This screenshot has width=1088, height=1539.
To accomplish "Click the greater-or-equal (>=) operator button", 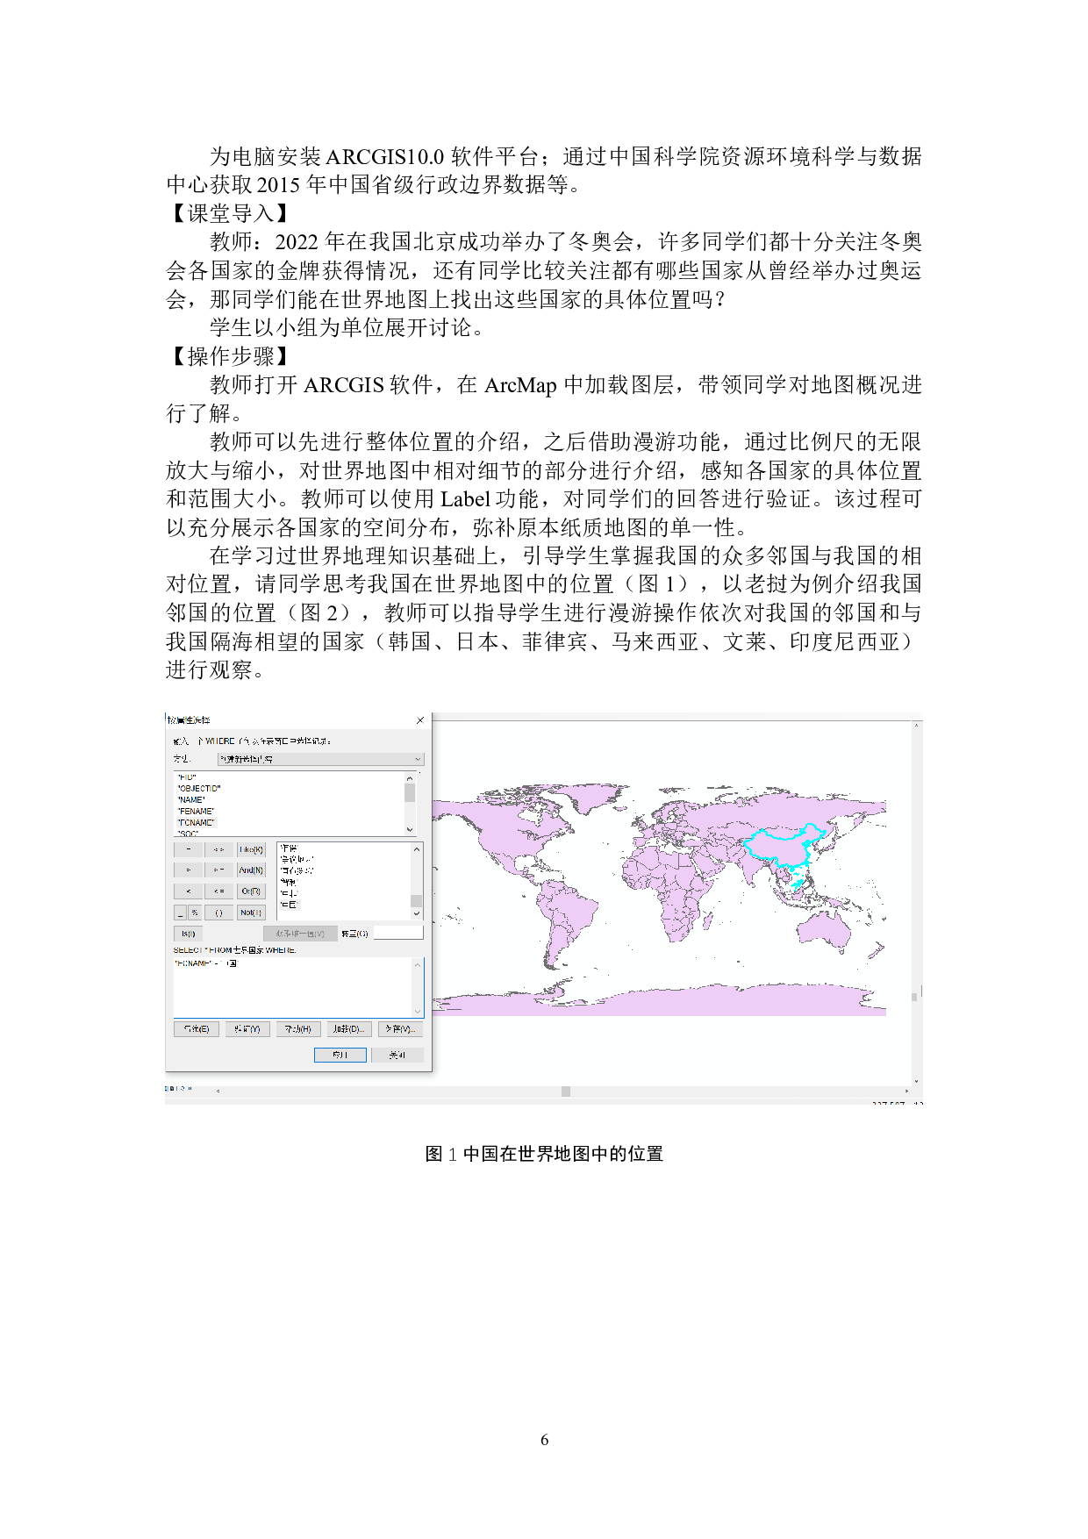I will click(x=219, y=870).
